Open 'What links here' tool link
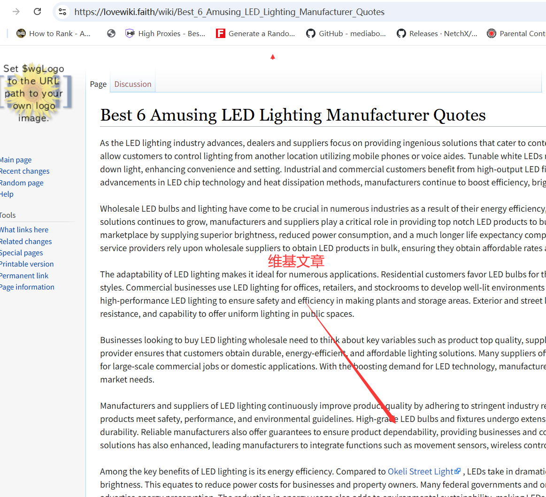 [24, 230]
